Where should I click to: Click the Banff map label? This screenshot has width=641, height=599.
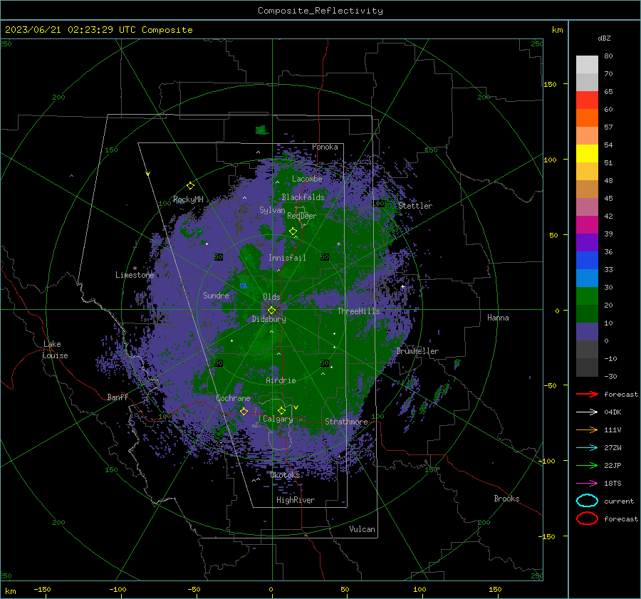pyautogui.click(x=118, y=397)
